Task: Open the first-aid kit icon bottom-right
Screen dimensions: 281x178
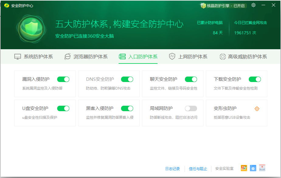Action: (262, 168)
